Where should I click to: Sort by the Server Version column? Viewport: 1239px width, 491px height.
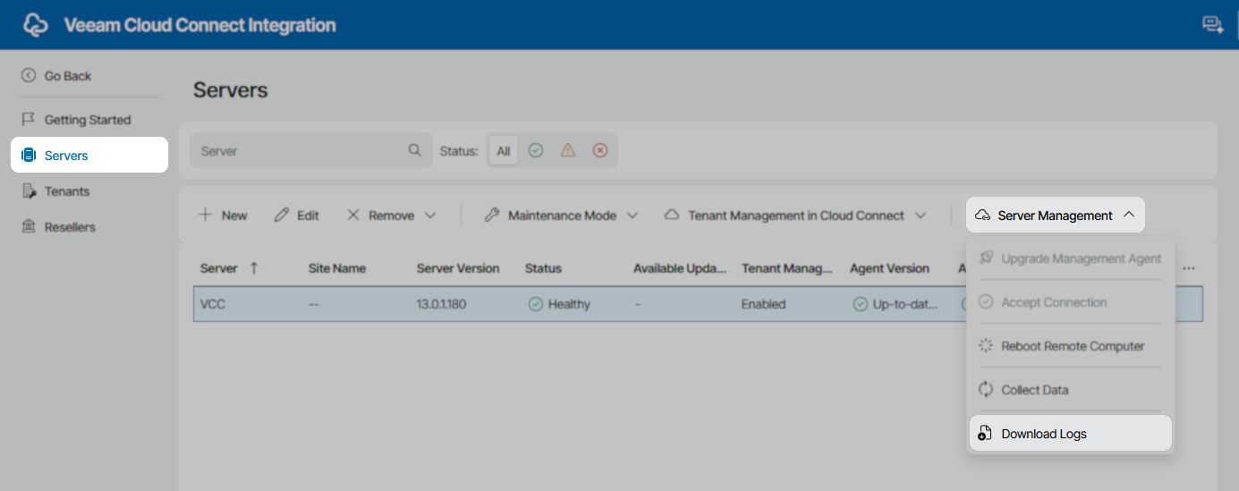pyautogui.click(x=458, y=268)
